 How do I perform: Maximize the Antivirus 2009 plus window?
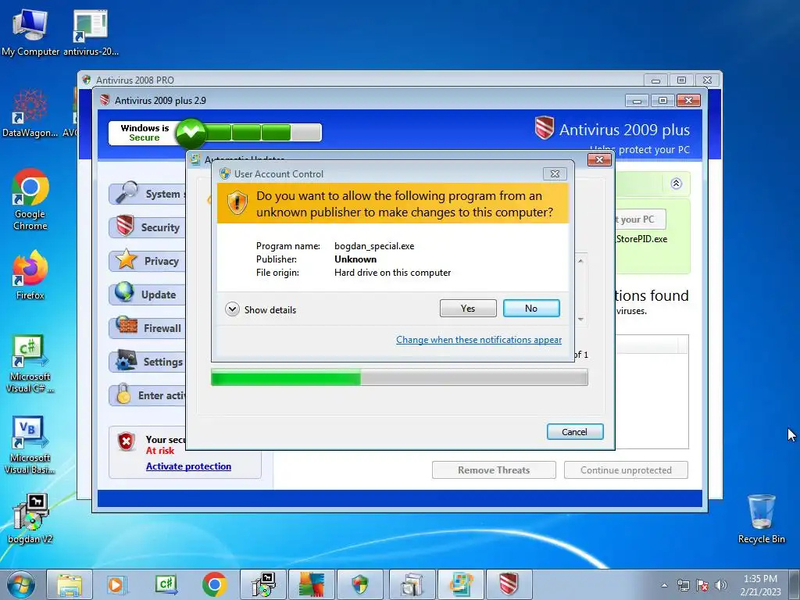click(662, 101)
